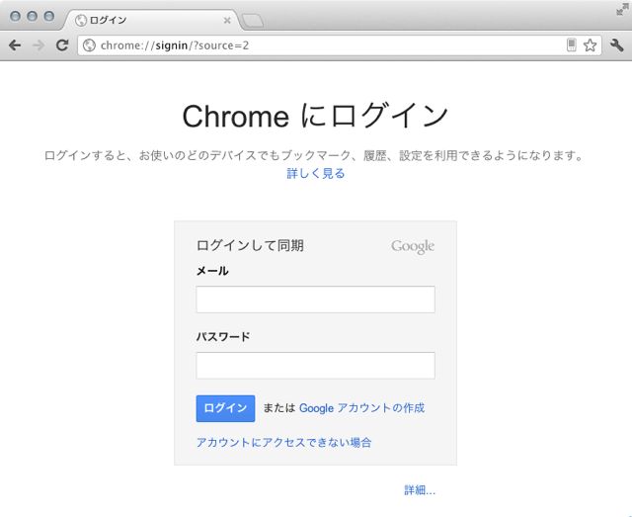This screenshot has height=517, width=632.
Task: Click the mobile device icon in omnibox
Action: click(x=571, y=44)
